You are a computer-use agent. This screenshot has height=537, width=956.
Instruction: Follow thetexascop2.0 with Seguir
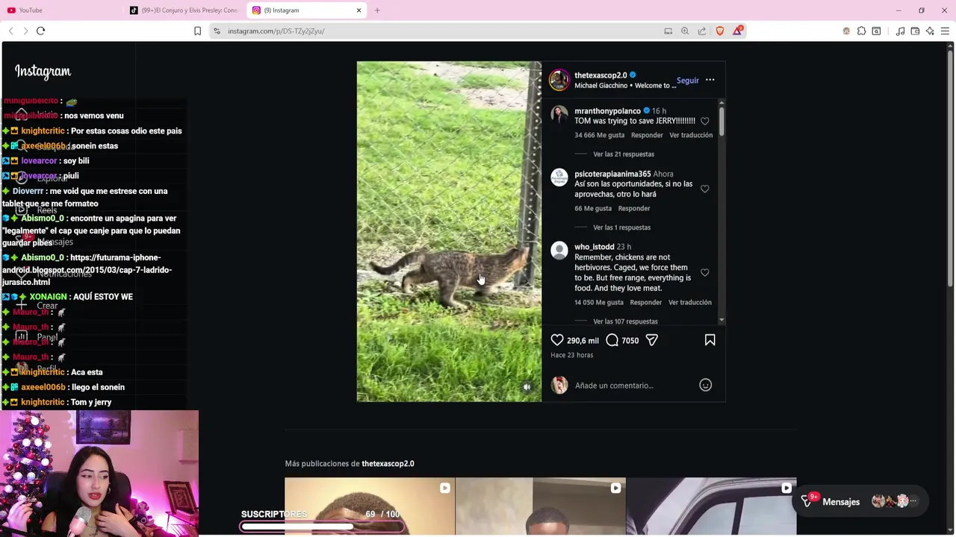687,81
